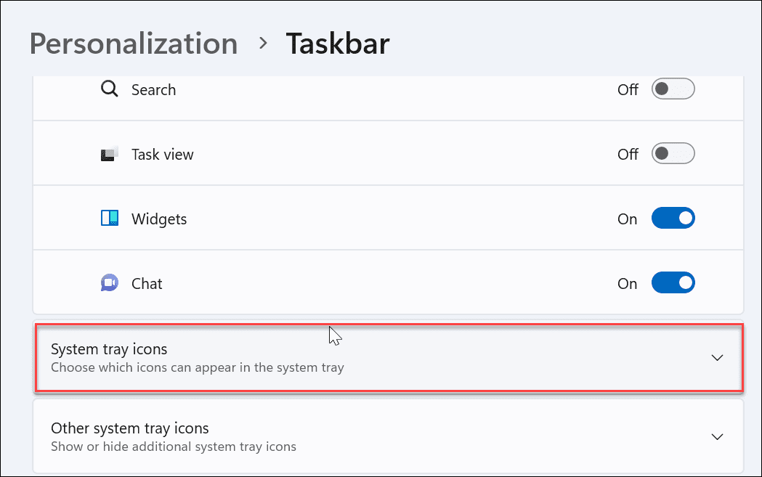Click the Widgets label text
Viewport: 762px width, 477px height.
pos(159,219)
